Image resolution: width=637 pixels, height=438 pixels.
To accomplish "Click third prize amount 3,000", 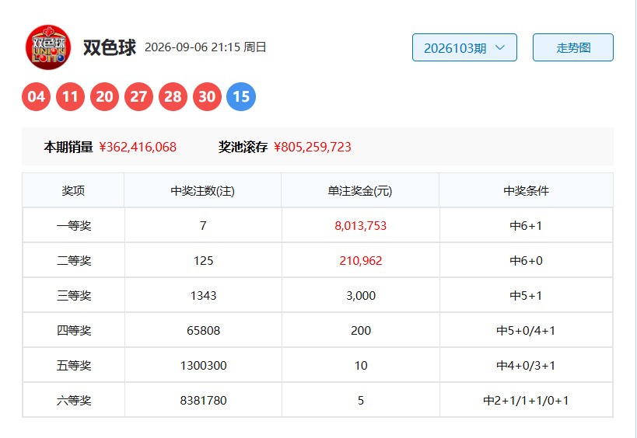I will coord(361,296).
